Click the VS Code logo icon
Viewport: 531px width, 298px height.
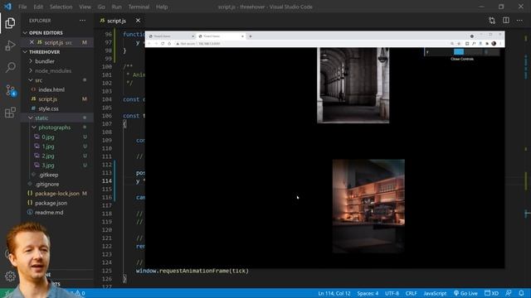point(7,7)
